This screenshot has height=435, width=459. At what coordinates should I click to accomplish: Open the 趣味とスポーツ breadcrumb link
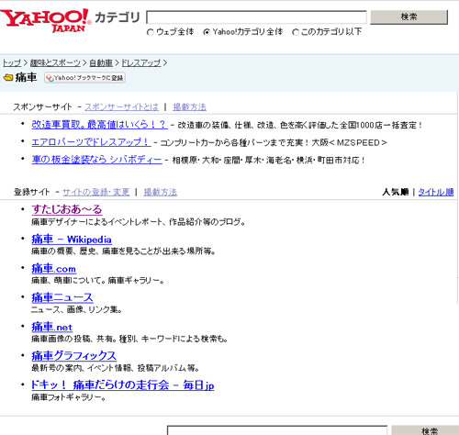55,63
